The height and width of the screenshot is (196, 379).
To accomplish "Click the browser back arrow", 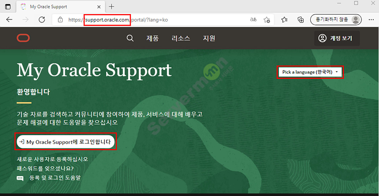I will click(9, 20).
